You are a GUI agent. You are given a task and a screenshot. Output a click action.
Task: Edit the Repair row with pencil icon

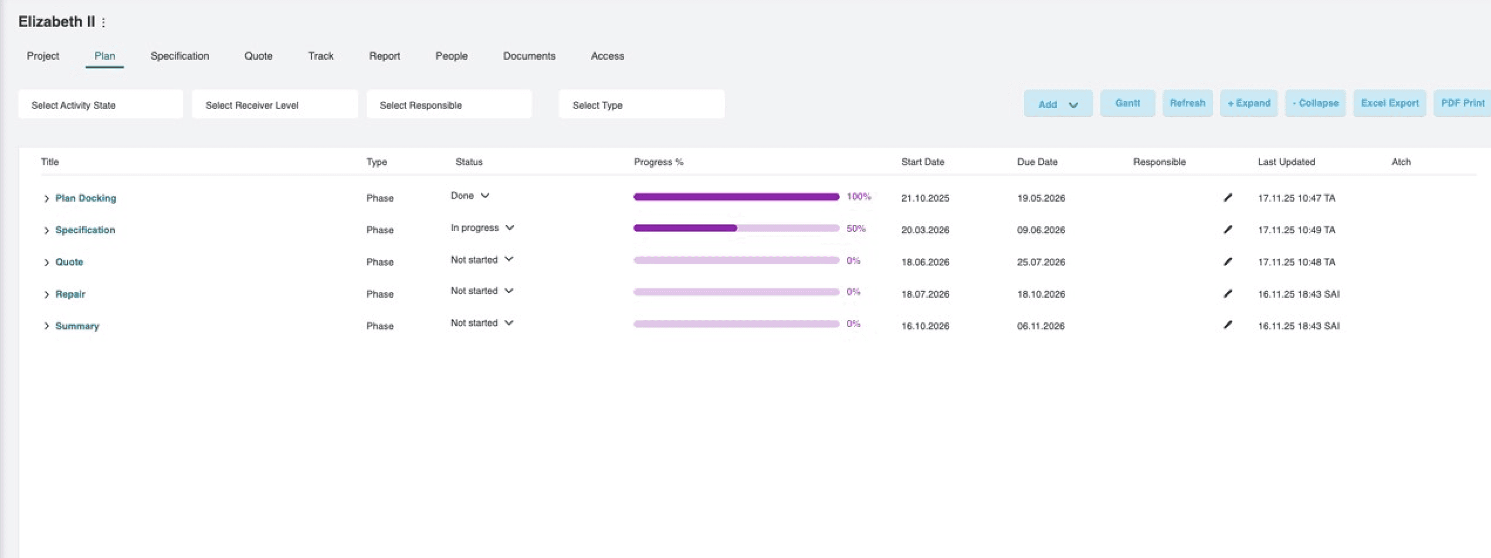[1228, 293]
